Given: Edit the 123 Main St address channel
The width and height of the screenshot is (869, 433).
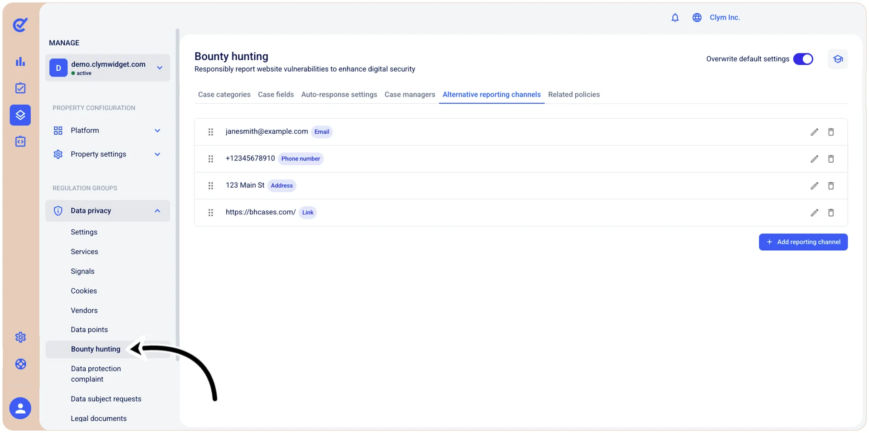Looking at the screenshot, I should [814, 185].
